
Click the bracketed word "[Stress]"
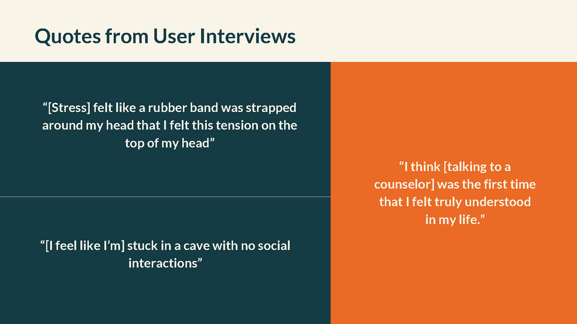click(69, 108)
